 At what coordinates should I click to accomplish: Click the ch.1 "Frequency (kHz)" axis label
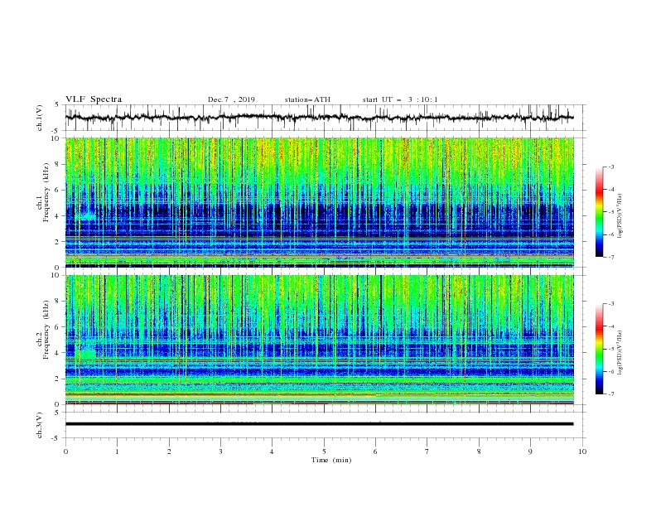[x=46, y=192]
